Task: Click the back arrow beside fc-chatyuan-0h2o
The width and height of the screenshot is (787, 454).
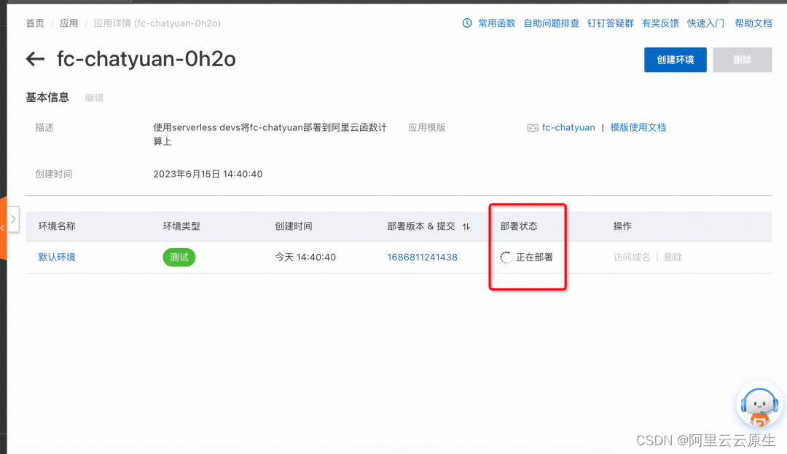Action: pos(34,59)
